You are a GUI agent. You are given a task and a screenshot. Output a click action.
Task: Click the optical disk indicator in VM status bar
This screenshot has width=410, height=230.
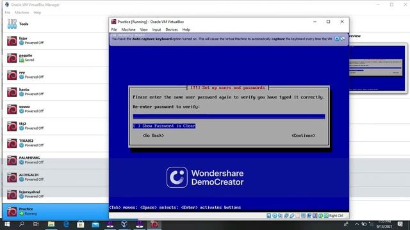click(275, 216)
